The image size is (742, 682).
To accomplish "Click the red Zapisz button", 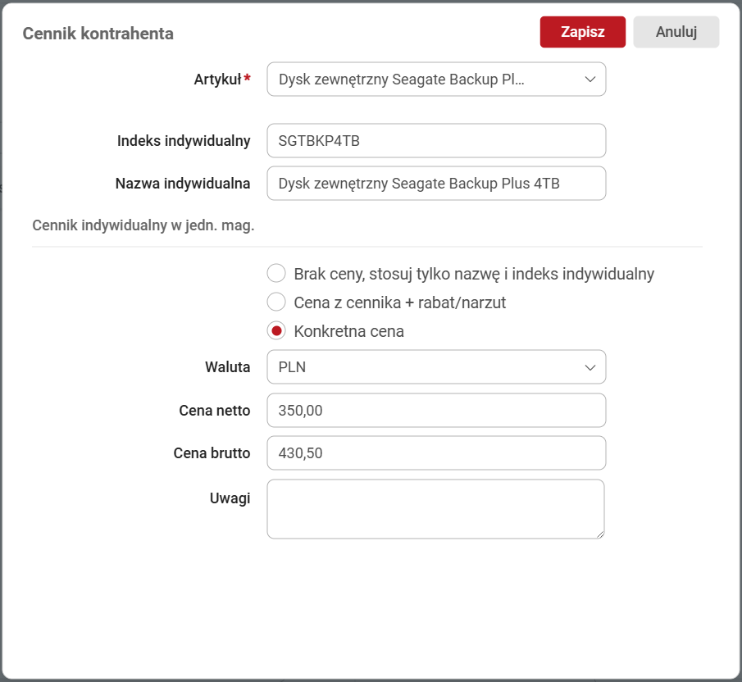I will point(582,32).
